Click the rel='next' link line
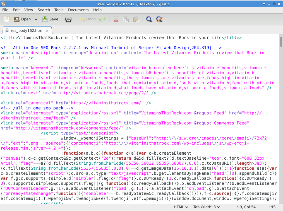This screenshot has height=211, width=283. pyautogui.click(x=78, y=93)
